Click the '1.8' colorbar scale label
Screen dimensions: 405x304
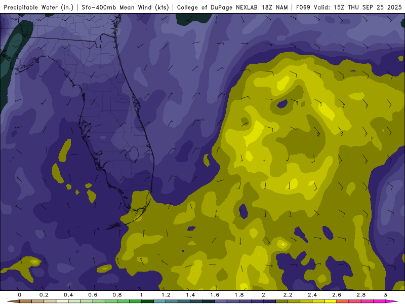[x=239, y=295]
